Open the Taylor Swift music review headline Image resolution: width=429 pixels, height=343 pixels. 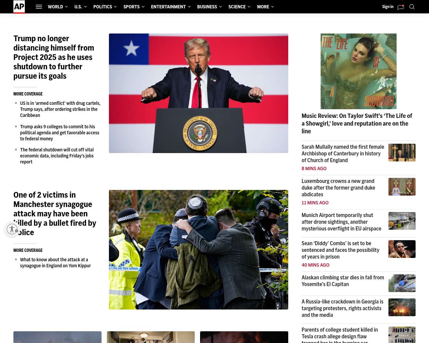(x=357, y=124)
